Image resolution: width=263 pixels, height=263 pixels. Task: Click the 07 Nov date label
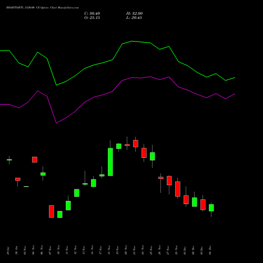[x=50, y=250]
